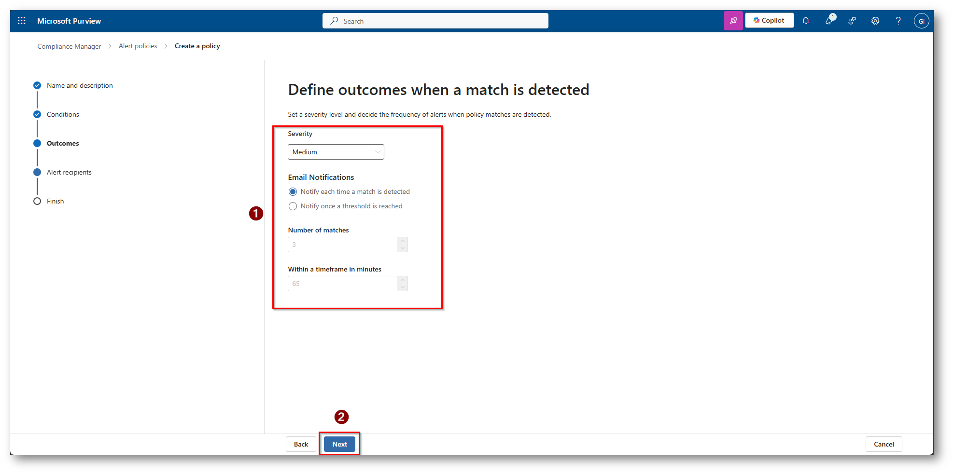Open the What's new icon with badge
This screenshot has height=475, width=954.
[829, 20]
